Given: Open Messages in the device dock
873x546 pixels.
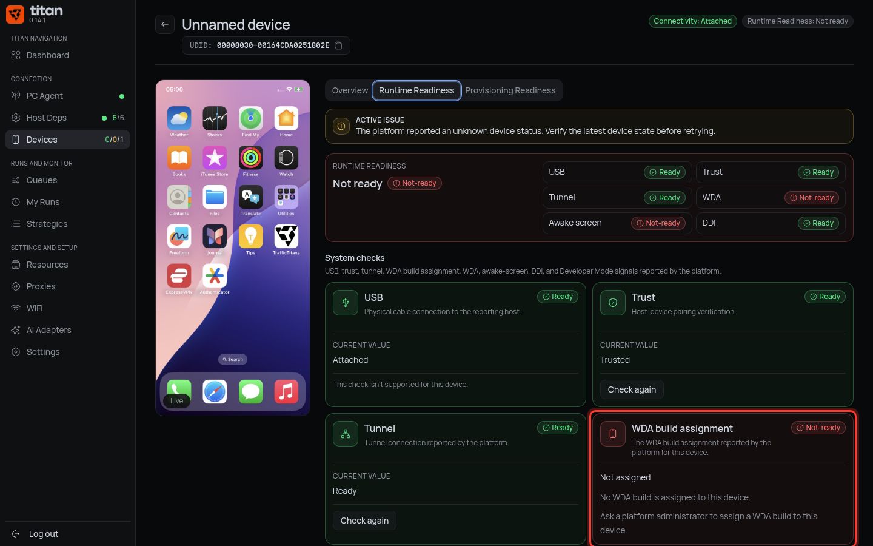Looking at the screenshot, I should pos(250,391).
